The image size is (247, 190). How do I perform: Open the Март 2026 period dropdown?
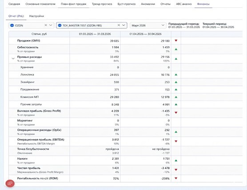[148, 25]
